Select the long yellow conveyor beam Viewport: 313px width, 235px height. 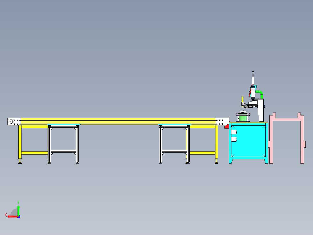pos(118,121)
